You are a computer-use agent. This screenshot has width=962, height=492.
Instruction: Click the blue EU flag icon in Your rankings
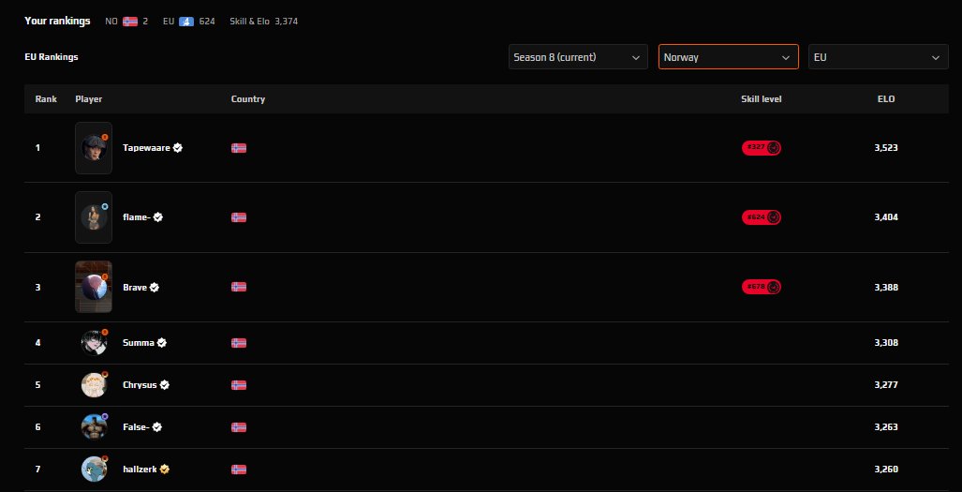point(186,22)
